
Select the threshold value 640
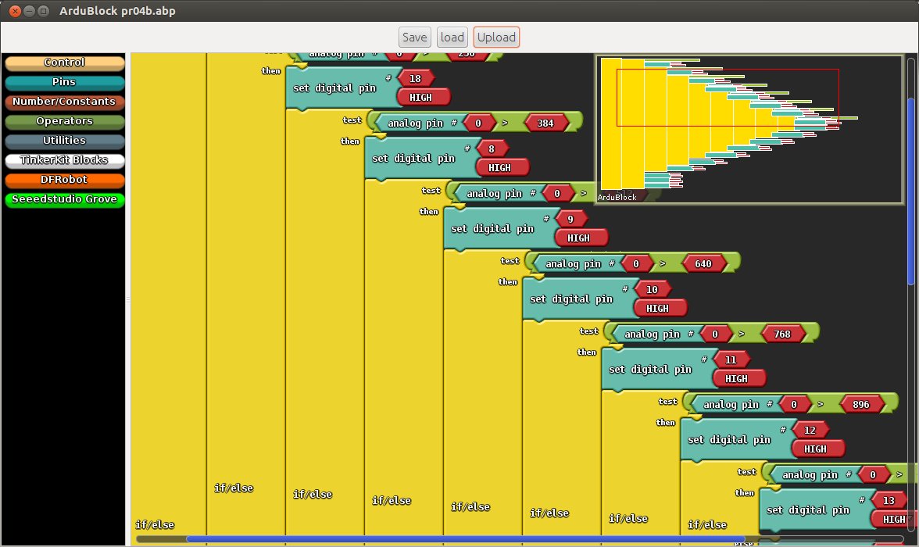pos(703,264)
